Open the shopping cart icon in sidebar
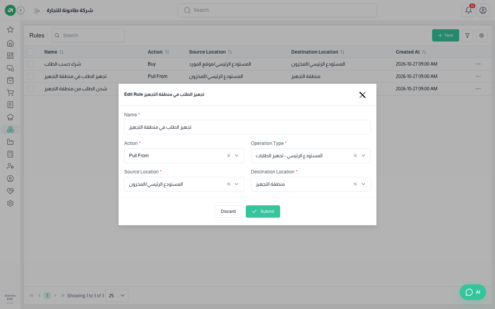 10,92
